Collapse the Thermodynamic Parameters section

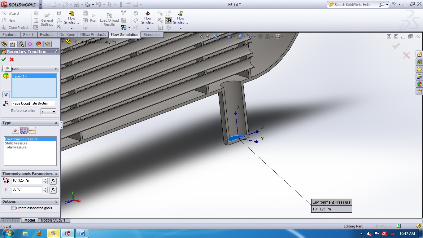pyautogui.click(x=56, y=174)
